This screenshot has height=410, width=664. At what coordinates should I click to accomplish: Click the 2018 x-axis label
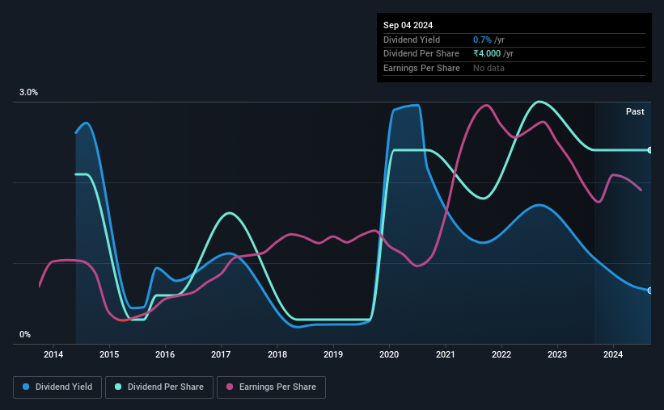(x=277, y=354)
